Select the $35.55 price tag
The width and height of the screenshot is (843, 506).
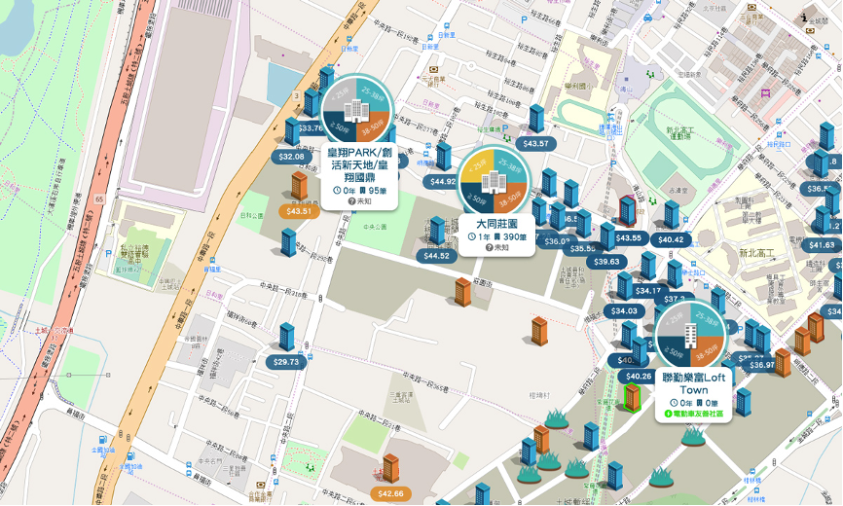[582, 249]
